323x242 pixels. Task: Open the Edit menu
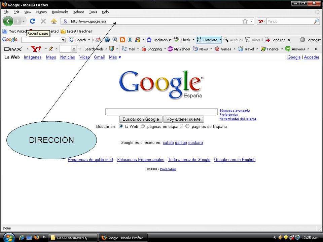(x=16, y=12)
